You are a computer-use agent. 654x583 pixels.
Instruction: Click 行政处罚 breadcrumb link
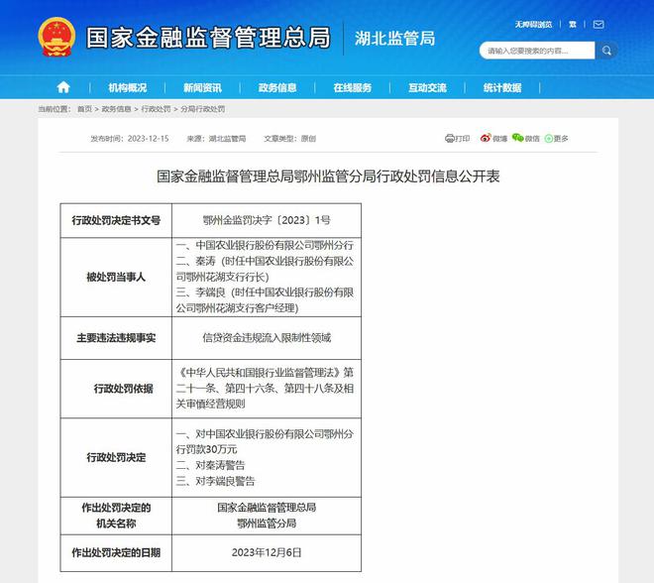pyautogui.click(x=156, y=109)
